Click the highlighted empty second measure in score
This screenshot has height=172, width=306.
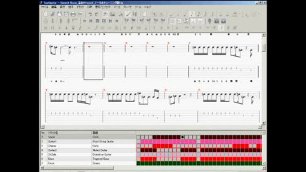tap(93, 61)
